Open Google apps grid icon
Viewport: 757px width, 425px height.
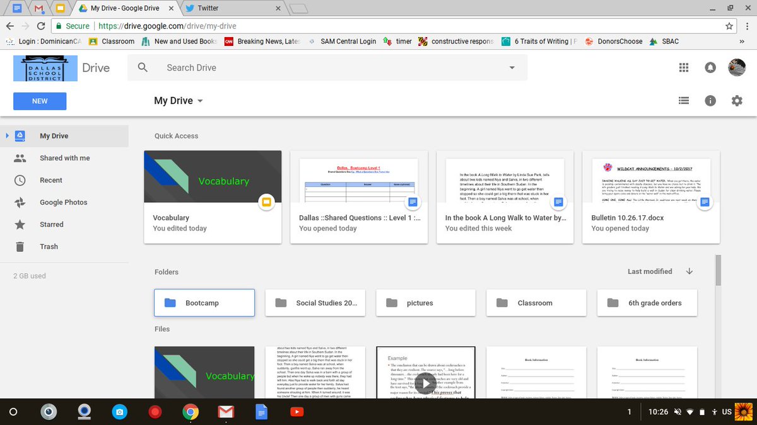pyautogui.click(x=684, y=67)
